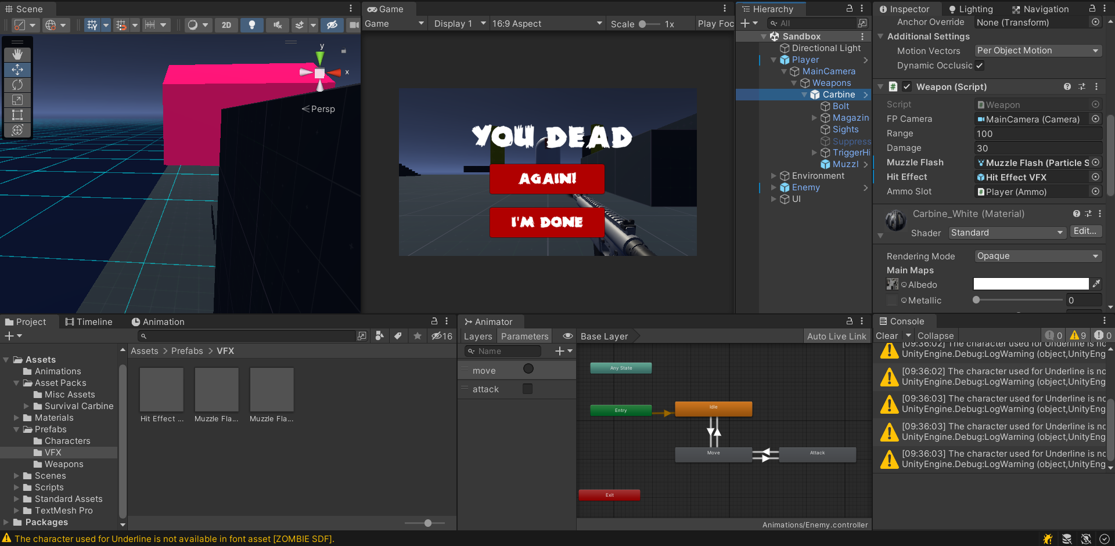Open search by label icon in Project
Image resolution: width=1115 pixels, height=546 pixels.
pos(398,336)
